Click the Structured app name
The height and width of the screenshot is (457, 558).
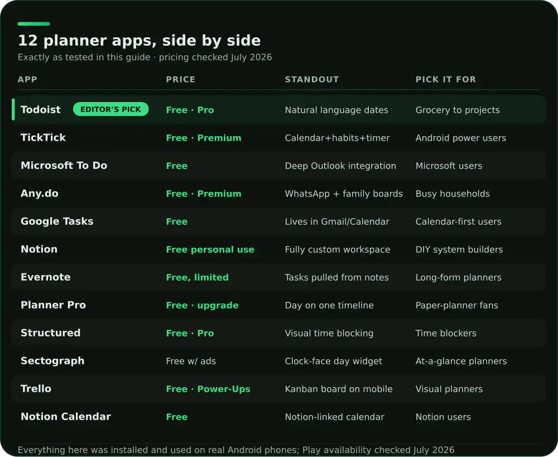51,333
